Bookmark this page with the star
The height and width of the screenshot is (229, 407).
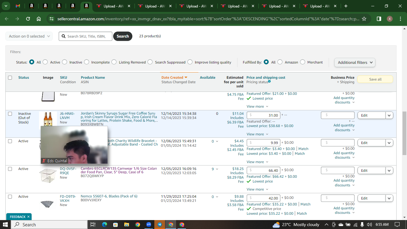(x=364, y=19)
